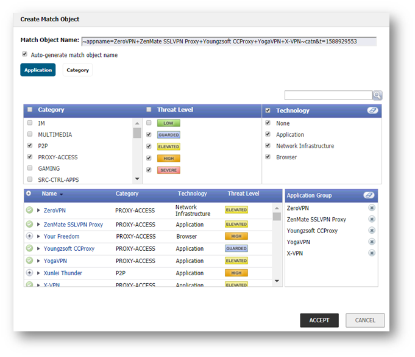415x357 pixels.
Task: Enable the GAMING category checkbox
Action: pyautogui.click(x=30, y=168)
